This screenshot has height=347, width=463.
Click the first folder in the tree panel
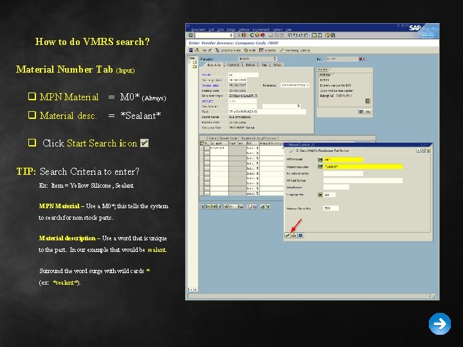(195, 62)
